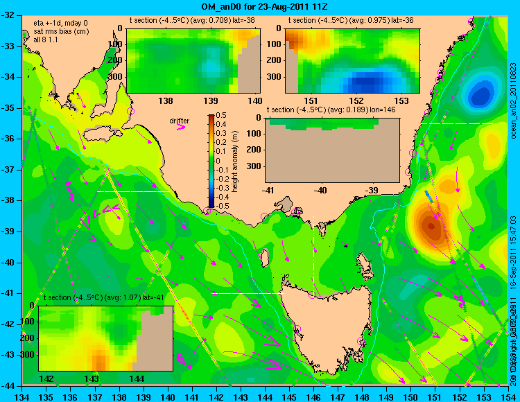Screen dimensions: 520x402
Task: Click the "16-Sep-2011 15:47:03" vertical timestamp
Action: click(513, 253)
